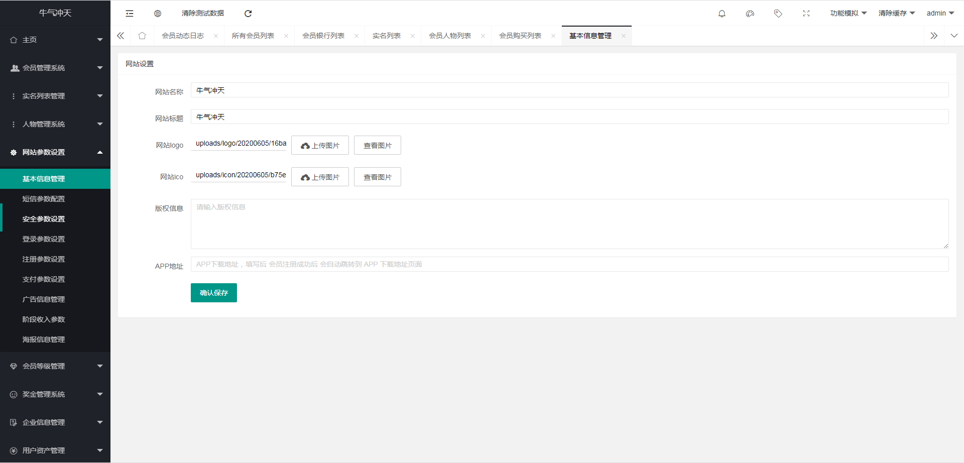Click the refresh page icon

(x=248, y=14)
